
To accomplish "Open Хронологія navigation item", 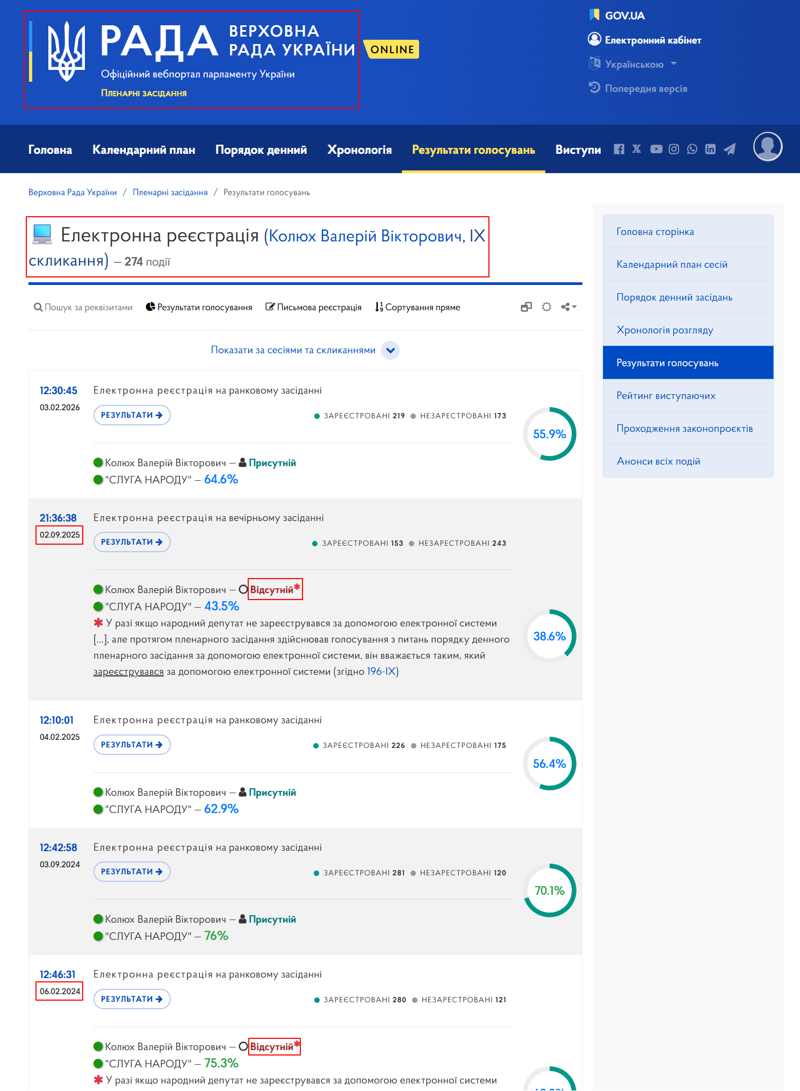I will (x=359, y=149).
